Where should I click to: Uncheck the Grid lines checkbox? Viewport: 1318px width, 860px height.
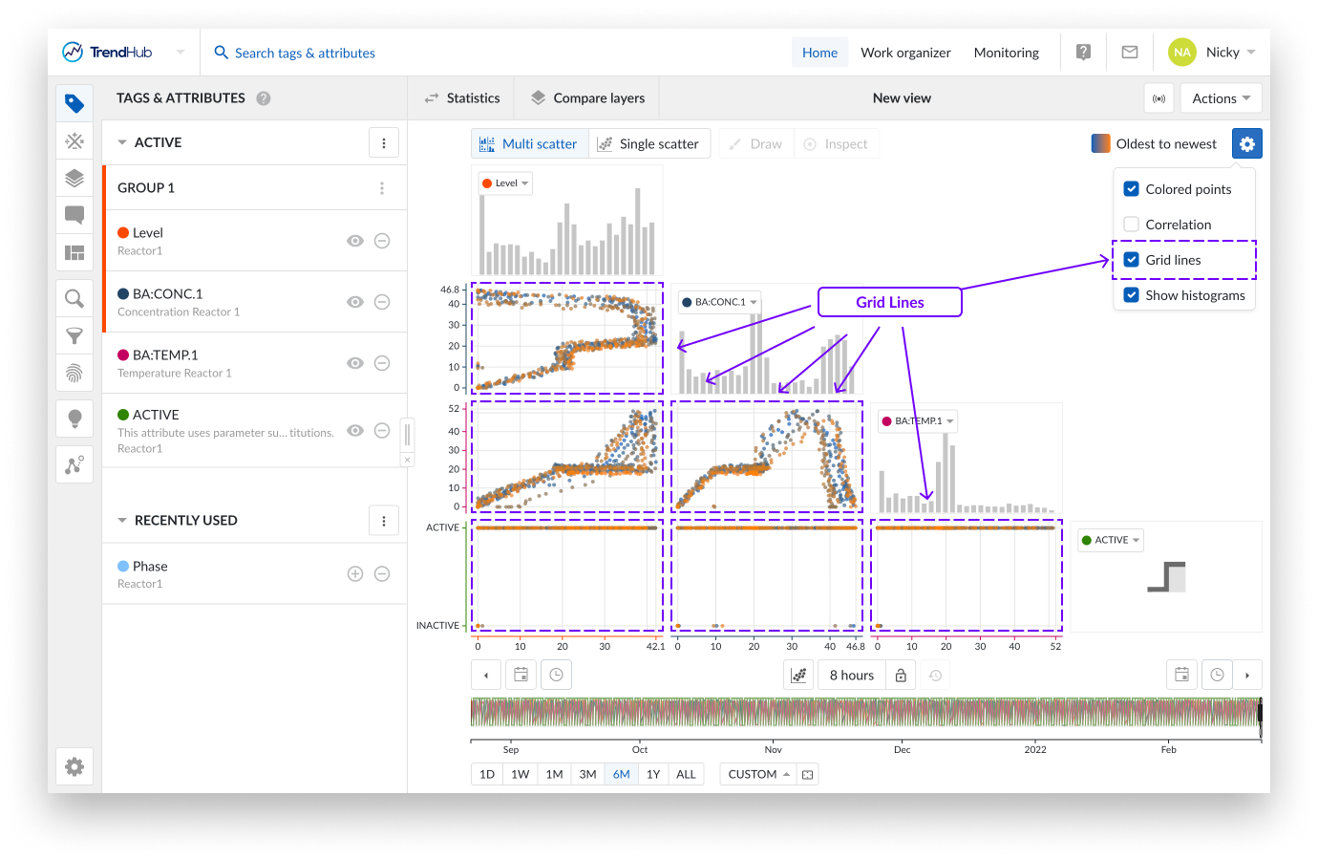[1132, 260]
